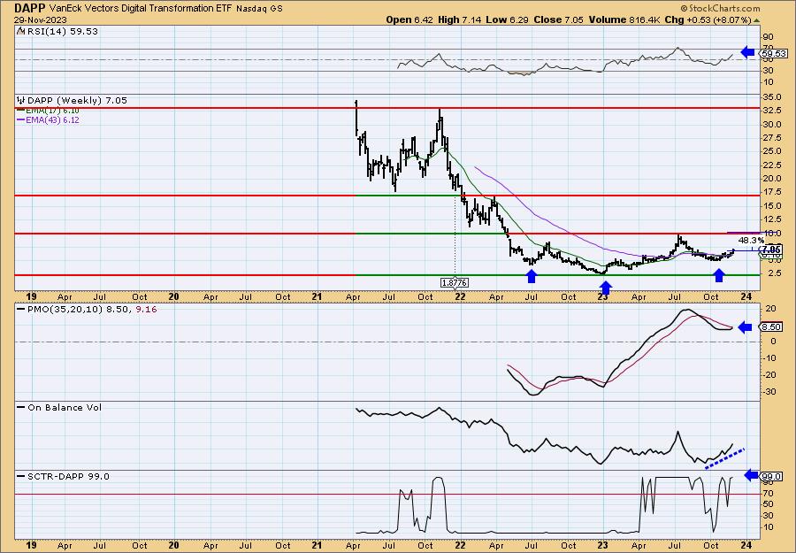Viewport: 796px width, 553px height.
Task: Click the 99.0 SCTR value tag
Action: [x=772, y=476]
